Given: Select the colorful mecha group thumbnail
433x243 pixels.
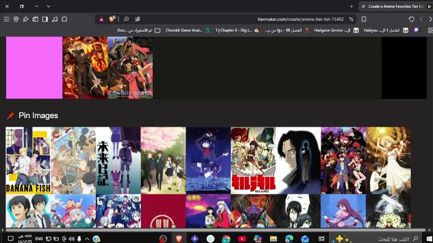Looking at the screenshot, I should tap(343, 160).
